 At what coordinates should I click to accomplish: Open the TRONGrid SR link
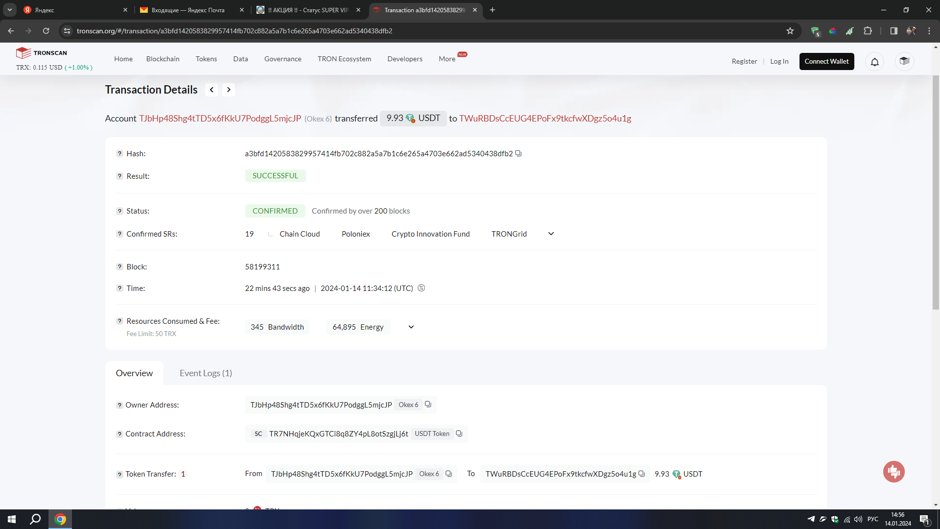click(x=509, y=234)
